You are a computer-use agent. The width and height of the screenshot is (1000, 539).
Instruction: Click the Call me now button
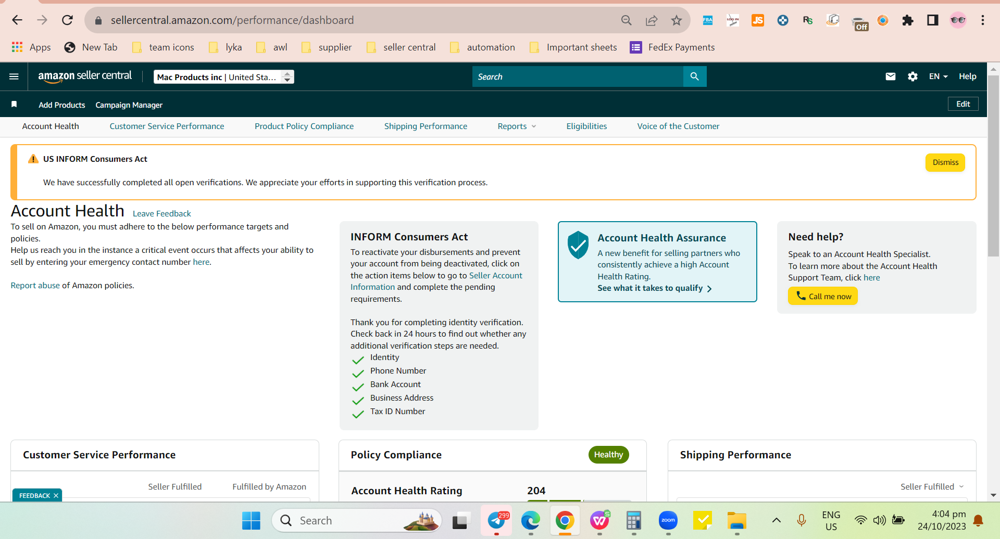tap(823, 296)
